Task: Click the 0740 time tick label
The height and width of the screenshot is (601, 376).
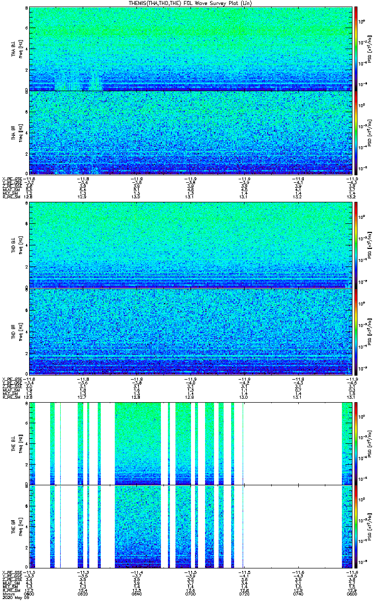Action: pos(298,594)
